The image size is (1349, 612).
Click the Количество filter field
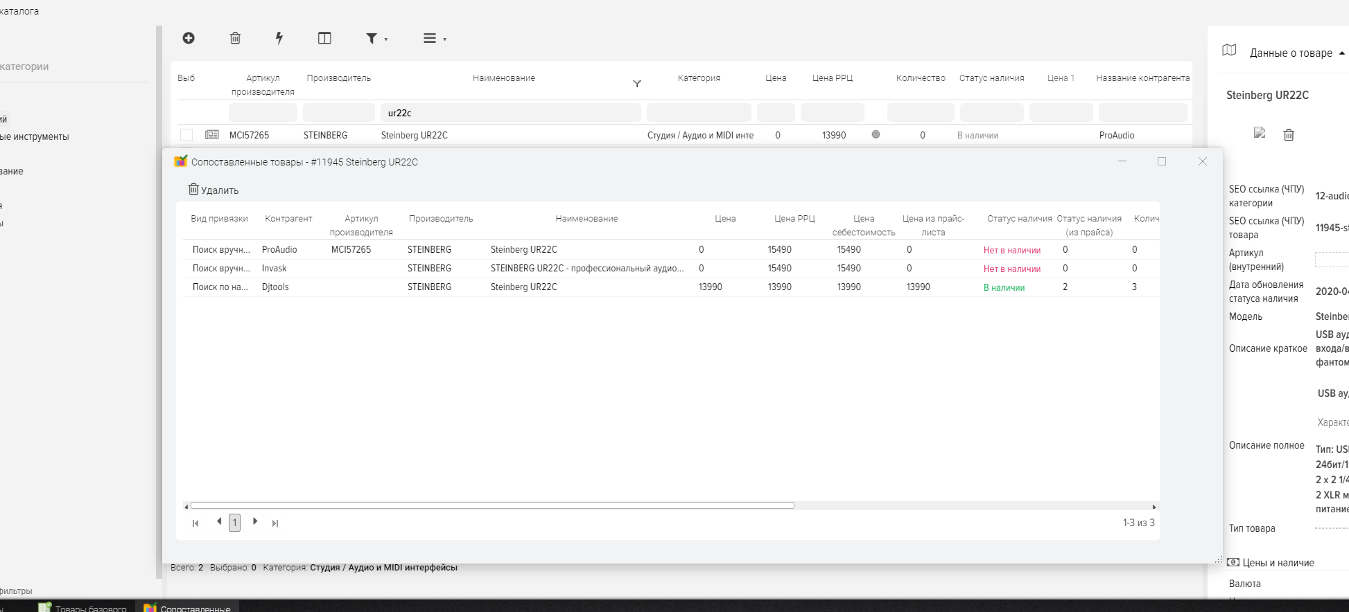tap(921, 113)
